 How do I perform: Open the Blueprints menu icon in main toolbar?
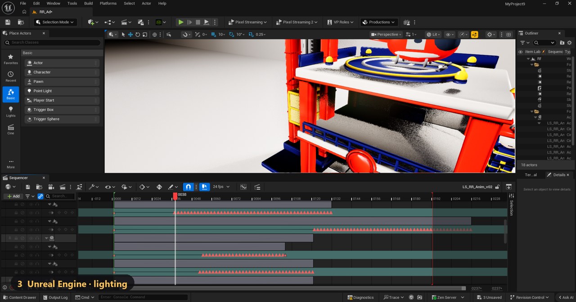(x=109, y=22)
